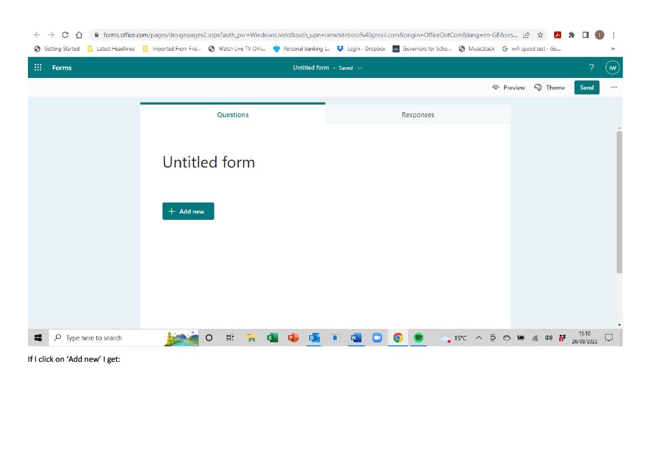Show hidden system tray icons
The height and width of the screenshot is (460, 650).
[x=479, y=338]
